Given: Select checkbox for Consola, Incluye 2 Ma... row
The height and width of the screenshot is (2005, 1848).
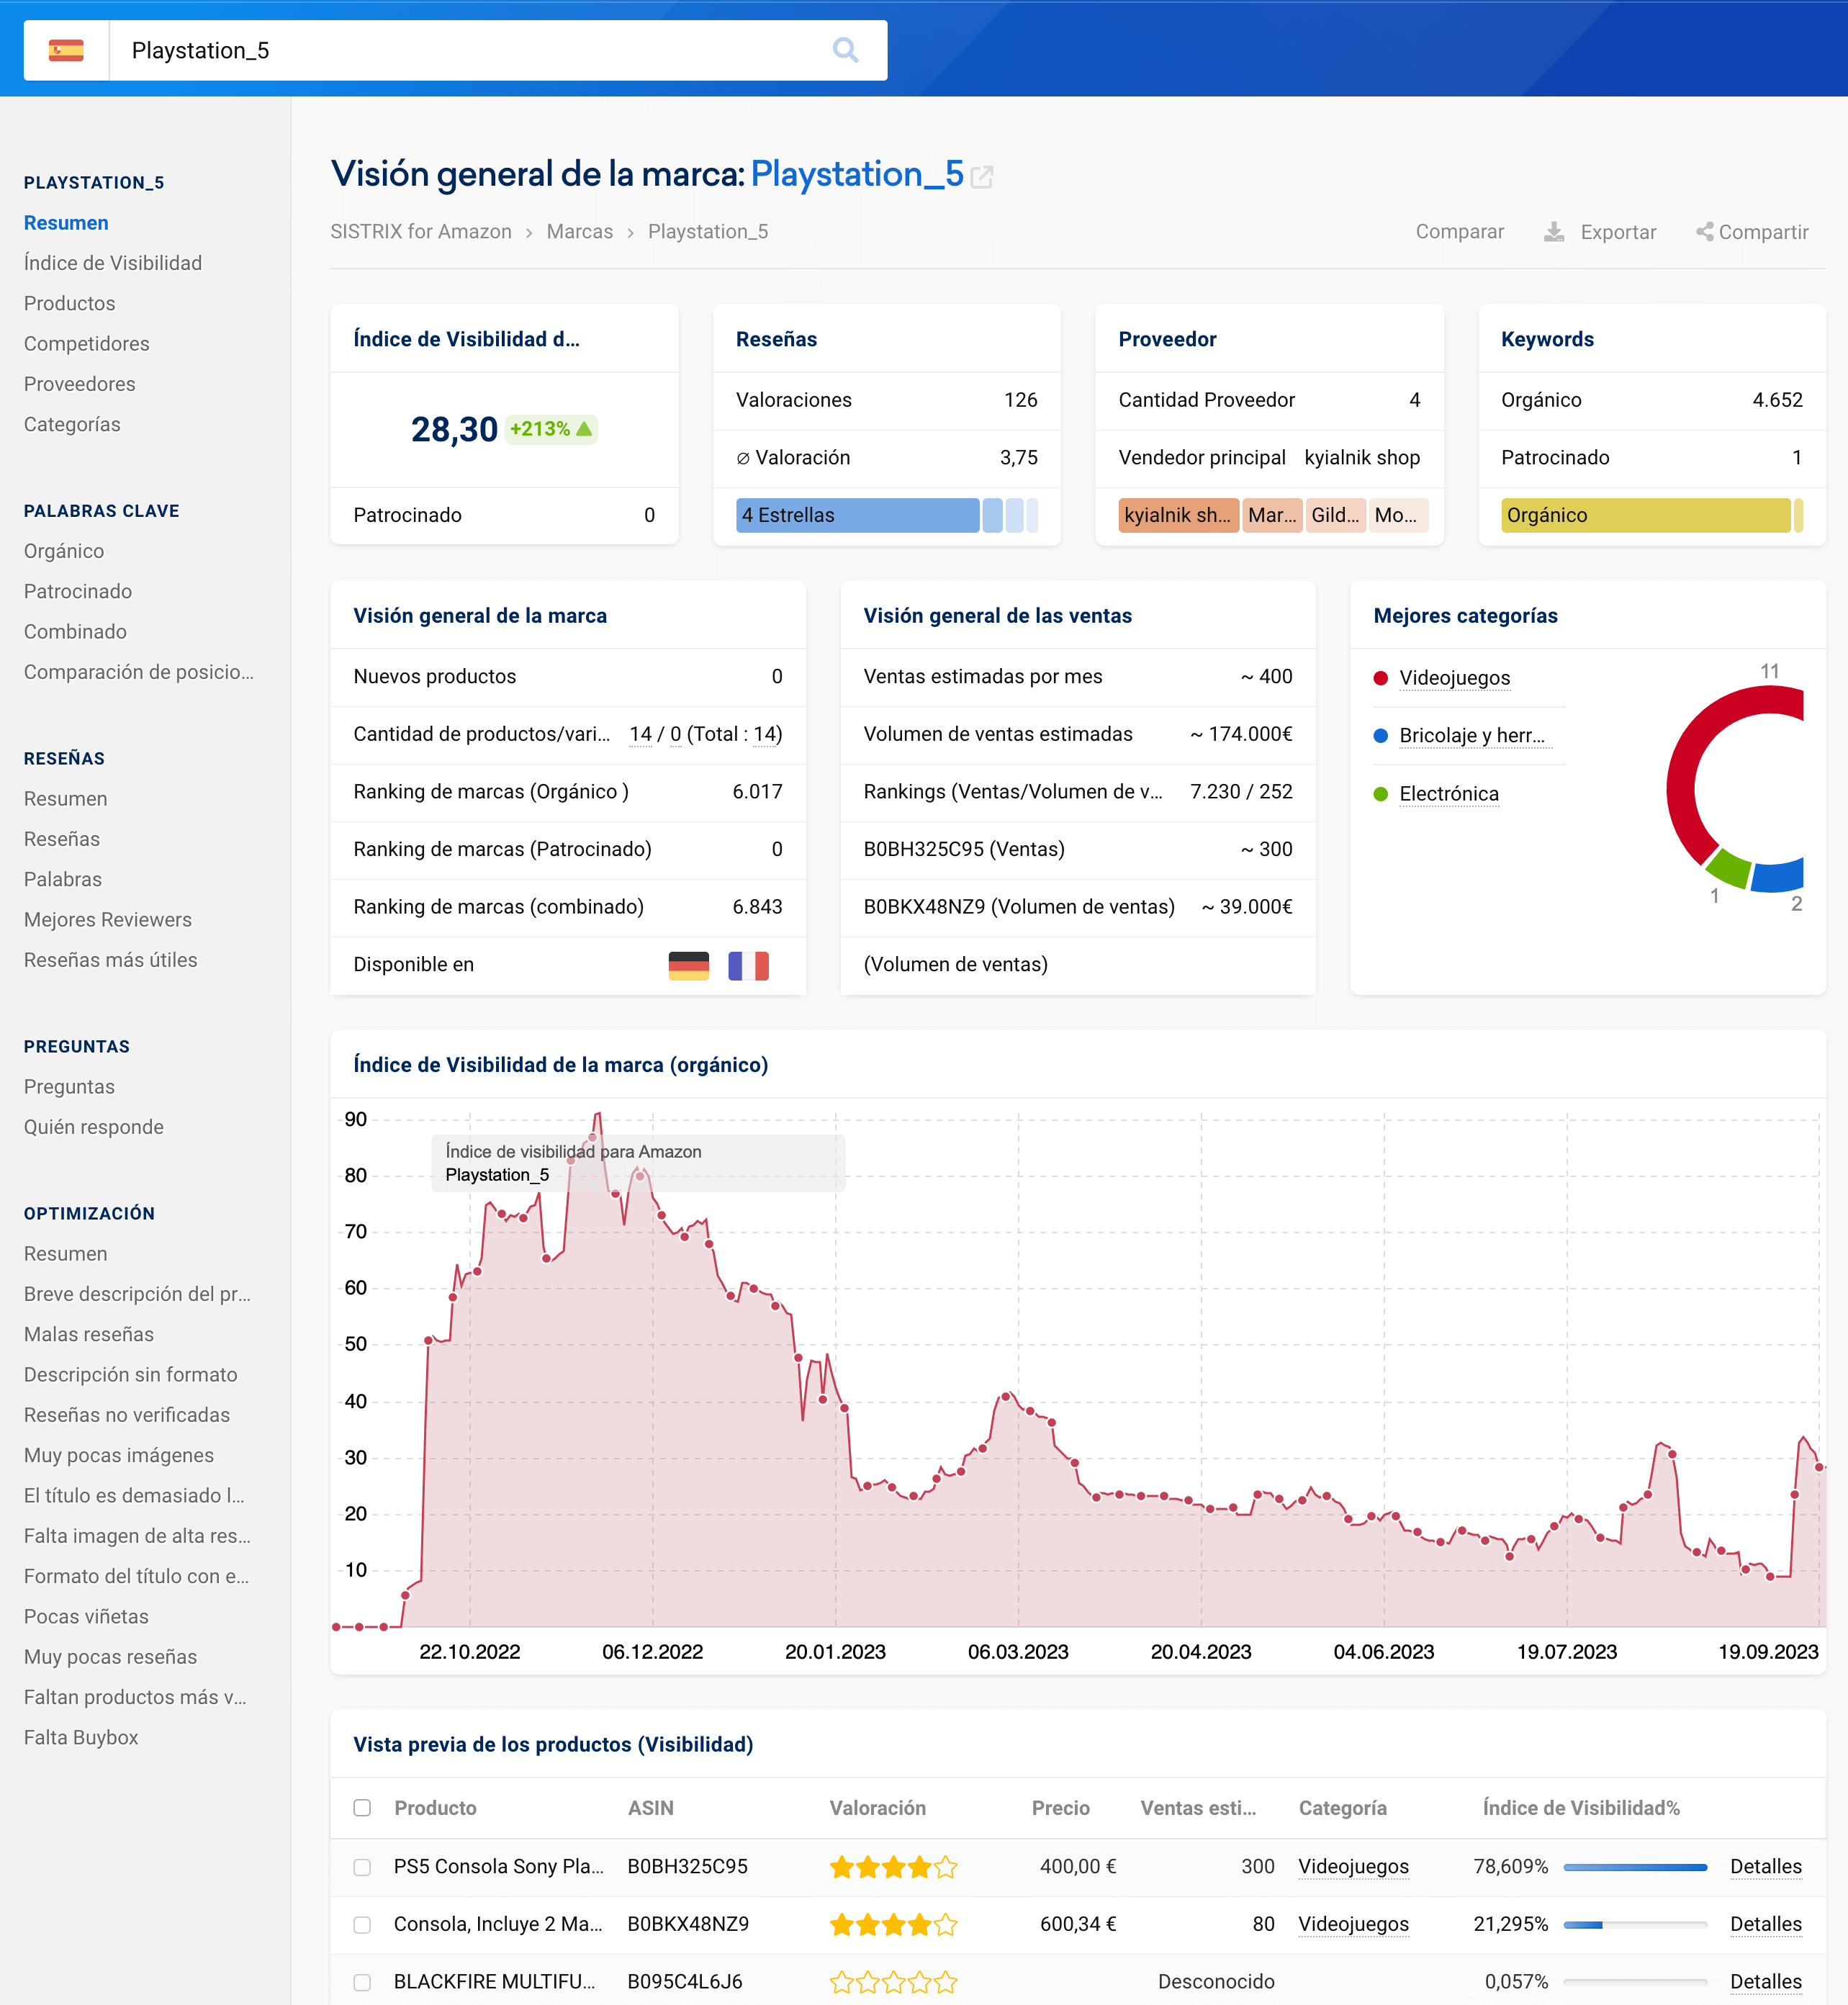Looking at the screenshot, I should (362, 1925).
